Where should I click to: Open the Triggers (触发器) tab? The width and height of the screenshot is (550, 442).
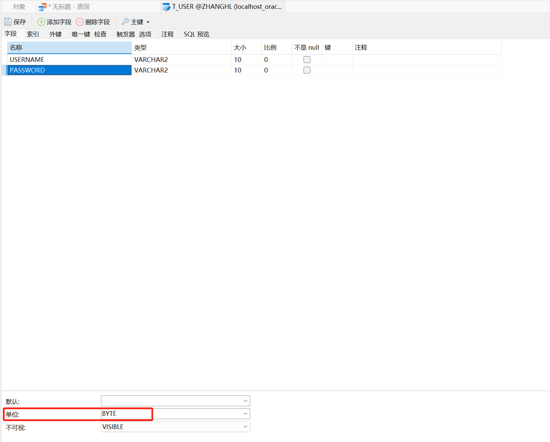tap(125, 34)
